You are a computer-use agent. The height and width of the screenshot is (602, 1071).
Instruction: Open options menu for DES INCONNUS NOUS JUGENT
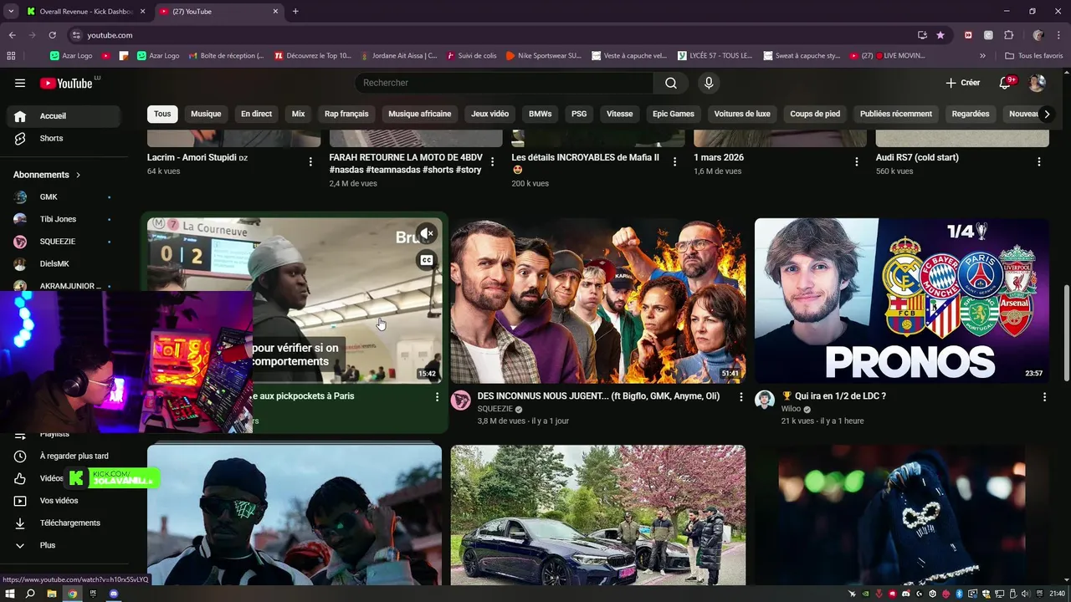point(740,397)
